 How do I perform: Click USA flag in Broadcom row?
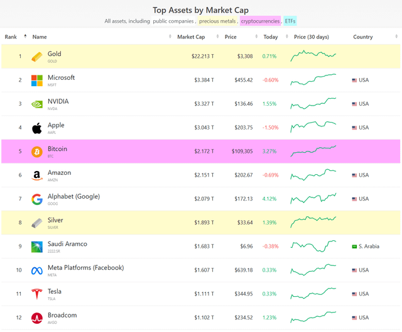tap(354, 318)
